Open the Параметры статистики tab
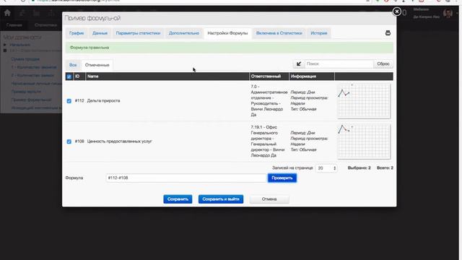The image size is (462, 260). coord(138,33)
